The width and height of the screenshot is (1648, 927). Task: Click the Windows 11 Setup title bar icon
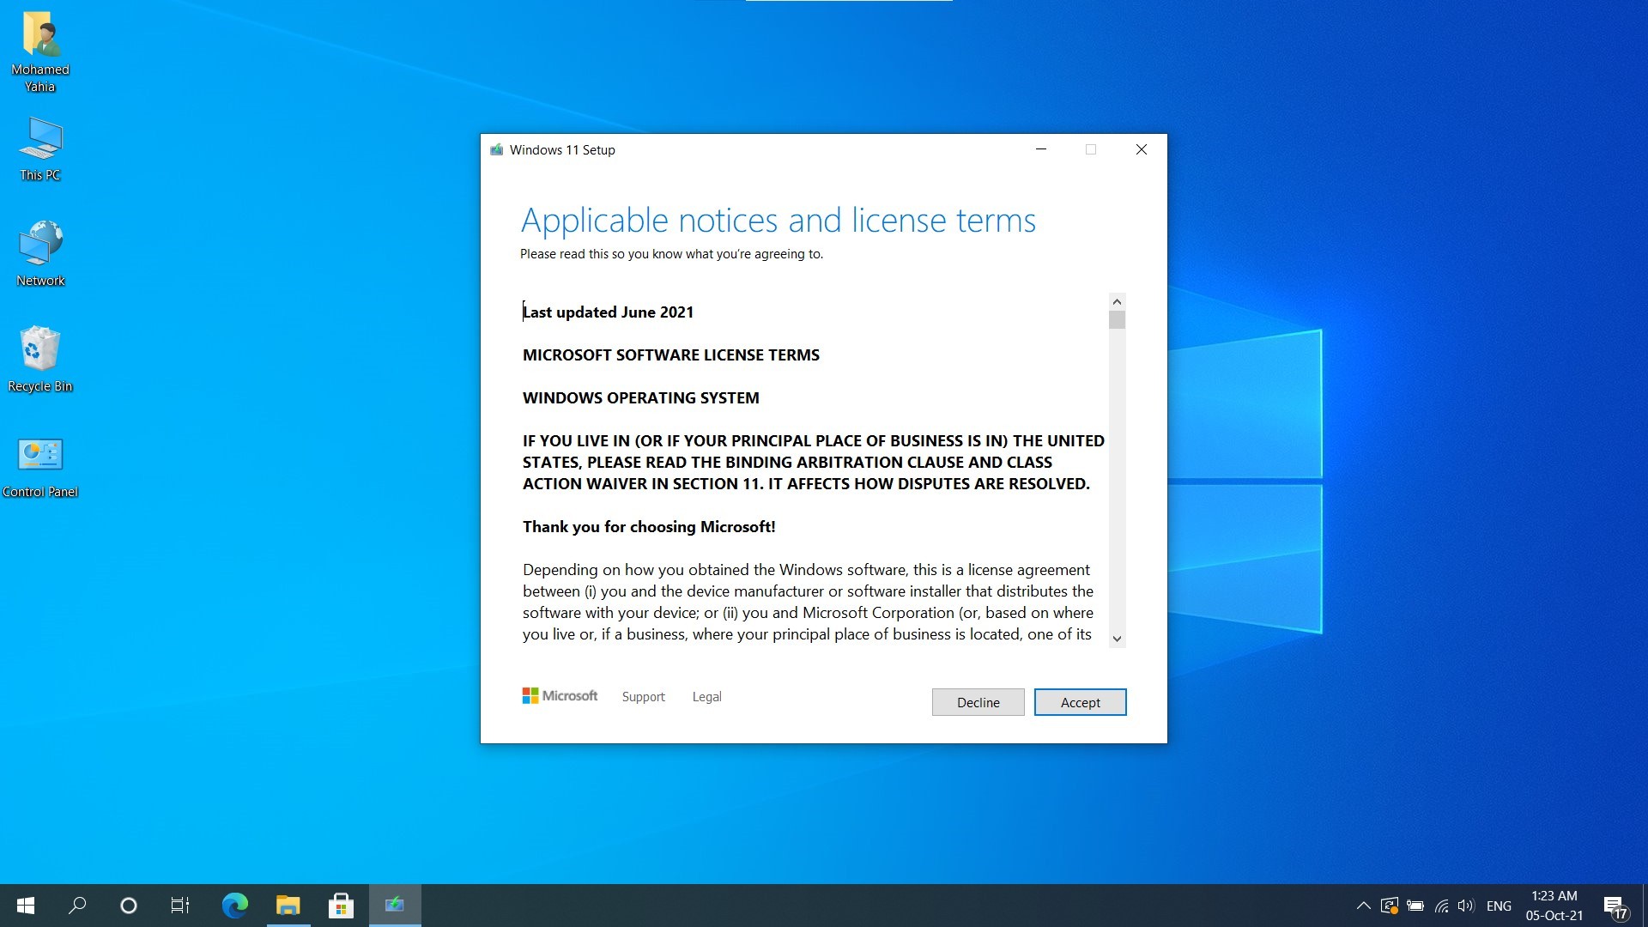pyautogui.click(x=496, y=149)
